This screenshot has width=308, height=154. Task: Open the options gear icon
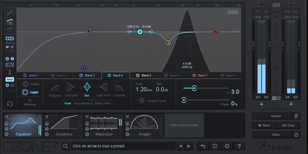point(227,146)
